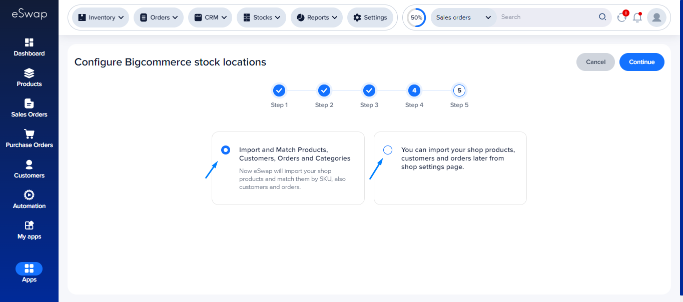Open the user profile avatar
683x302 pixels.
point(656,17)
